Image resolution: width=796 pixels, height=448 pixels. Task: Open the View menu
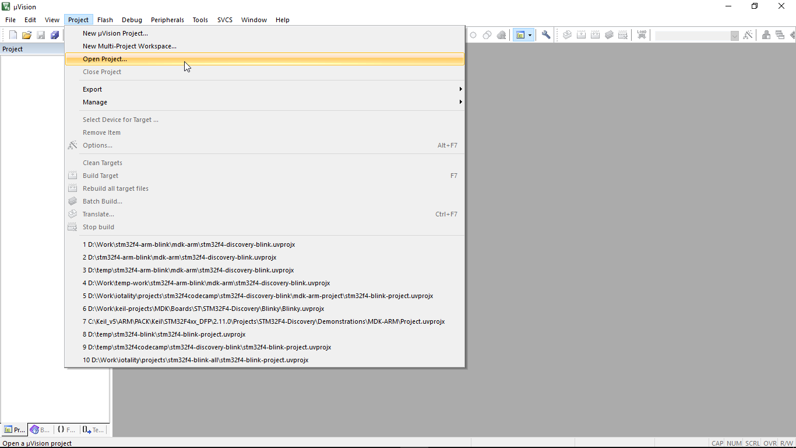(x=52, y=20)
